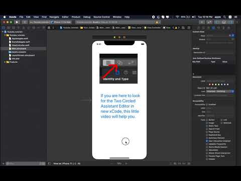Open View as: iPhone 11 device bar
Viewport: 241px width, 181px height.
[67, 163]
